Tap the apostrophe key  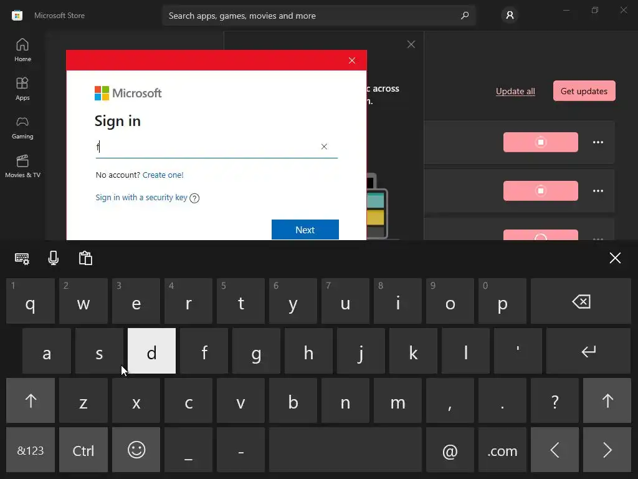(518, 351)
